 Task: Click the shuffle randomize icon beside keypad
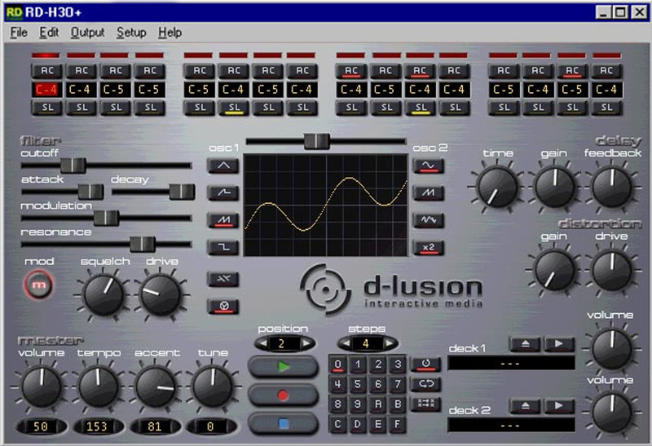[x=425, y=404]
